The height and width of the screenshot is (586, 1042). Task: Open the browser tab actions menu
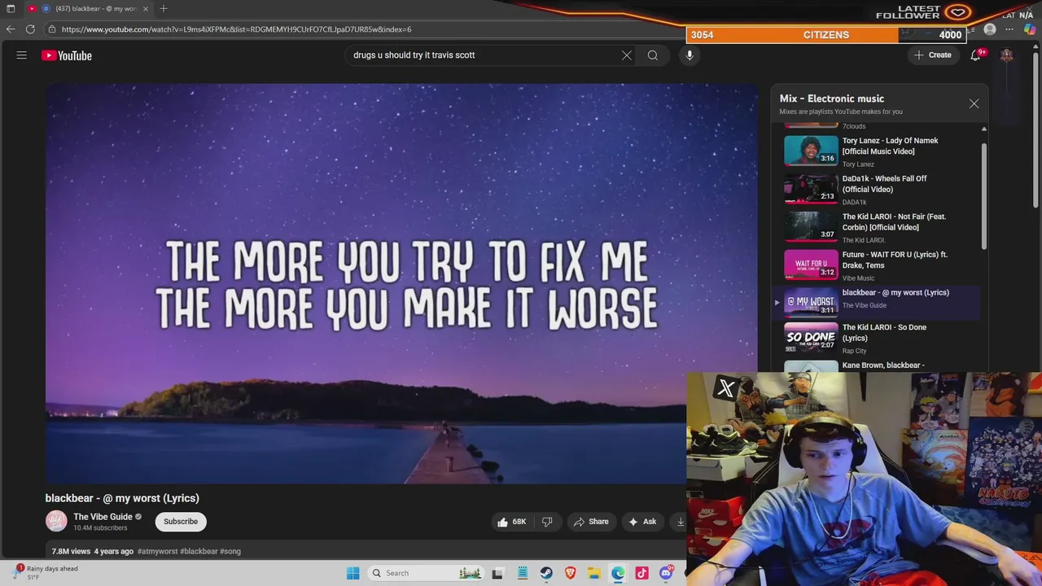tap(10, 8)
